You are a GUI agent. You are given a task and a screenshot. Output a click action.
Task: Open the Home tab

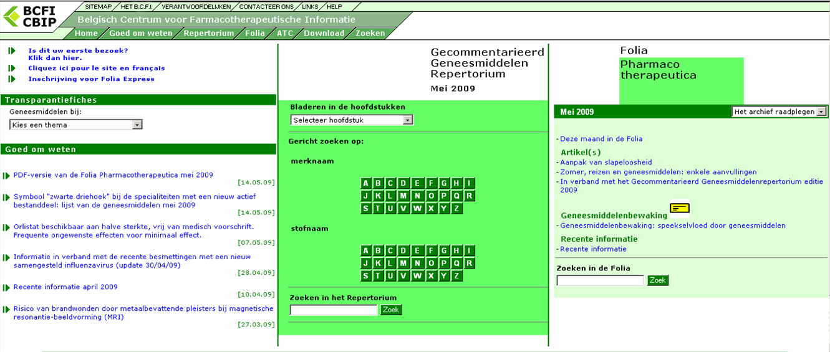click(x=86, y=34)
